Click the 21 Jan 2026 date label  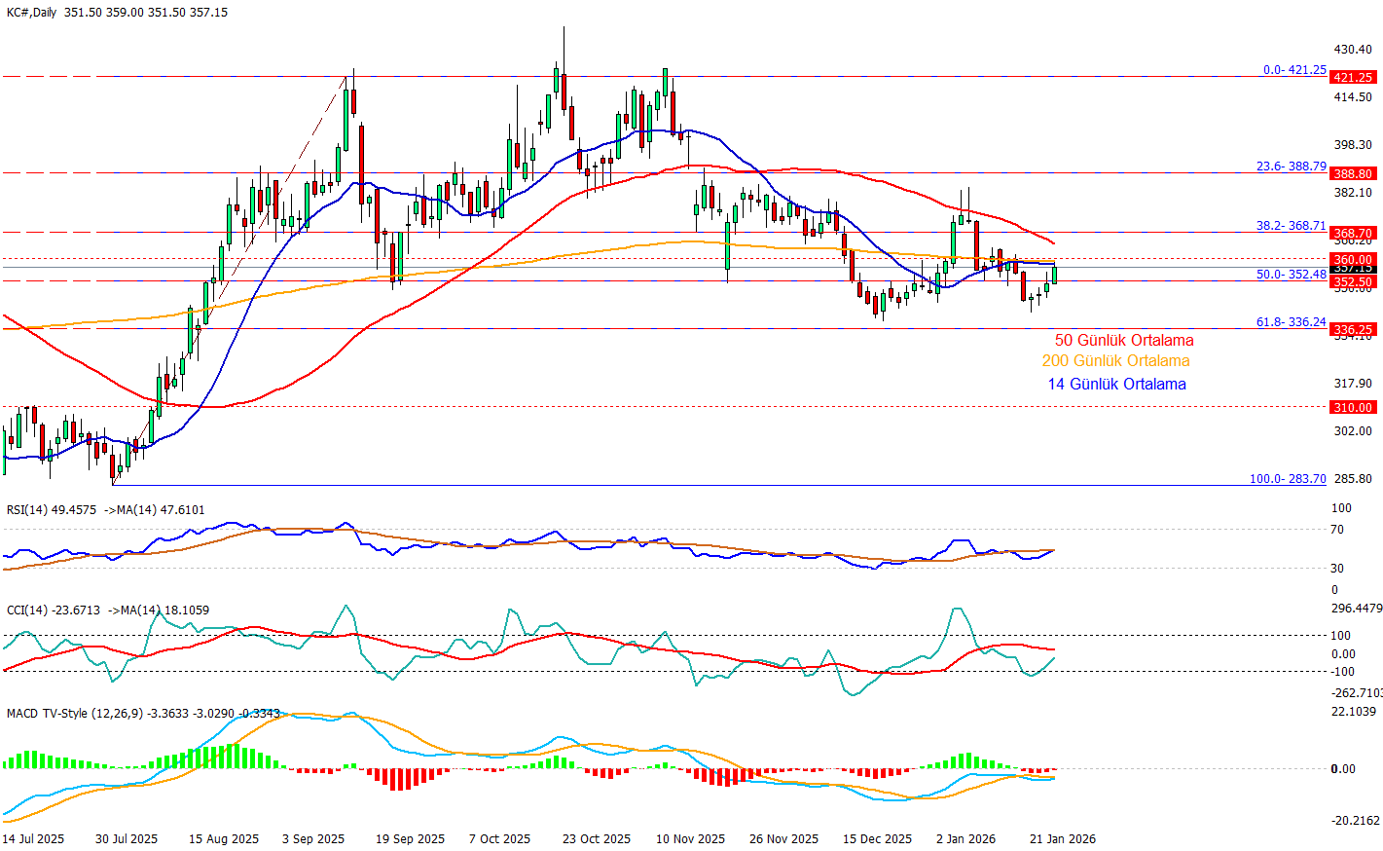(1063, 839)
